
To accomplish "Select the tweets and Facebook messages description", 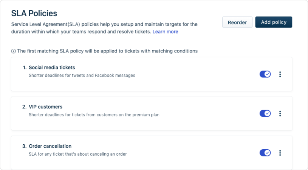I will pos(82,76).
